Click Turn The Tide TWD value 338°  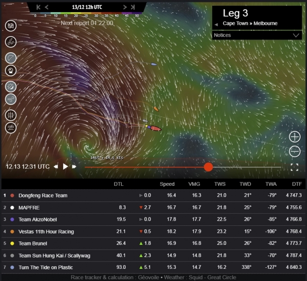pyautogui.click(x=246, y=267)
